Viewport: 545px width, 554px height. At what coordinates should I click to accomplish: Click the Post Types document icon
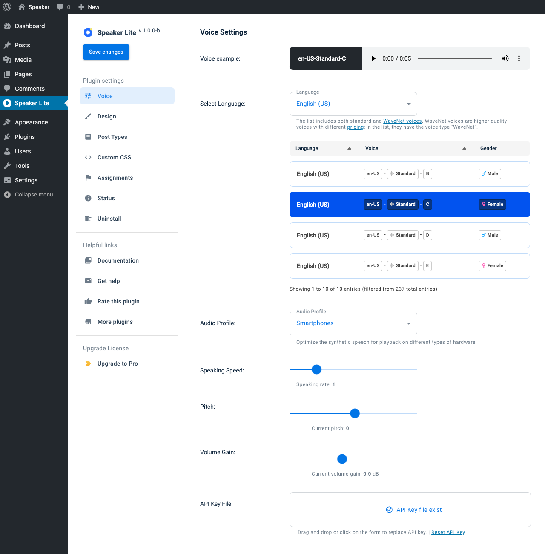[x=88, y=137]
